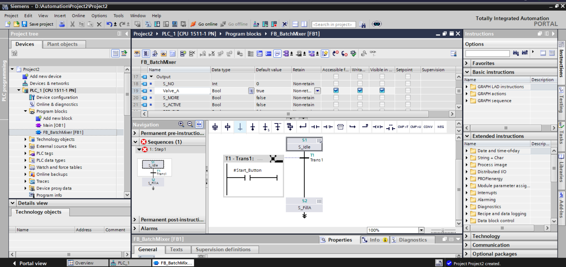566x267 pixels.
Task: Collapse the Basic instructions section
Action: coord(467,72)
